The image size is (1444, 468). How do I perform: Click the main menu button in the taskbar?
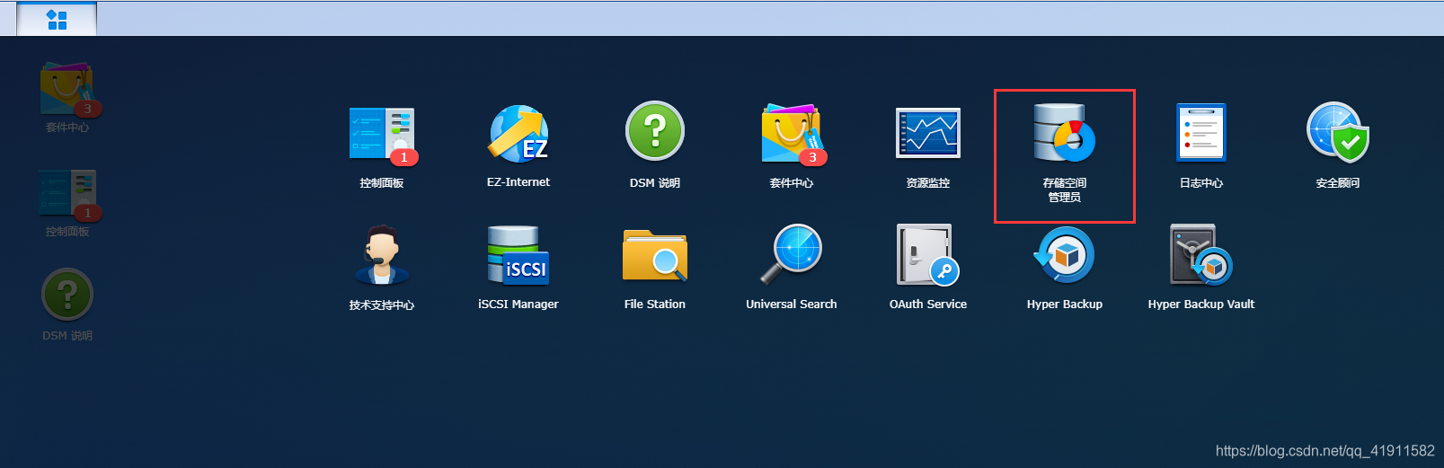pos(57,19)
